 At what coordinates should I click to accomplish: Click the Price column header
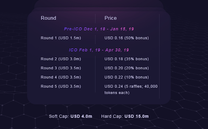(110, 18)
